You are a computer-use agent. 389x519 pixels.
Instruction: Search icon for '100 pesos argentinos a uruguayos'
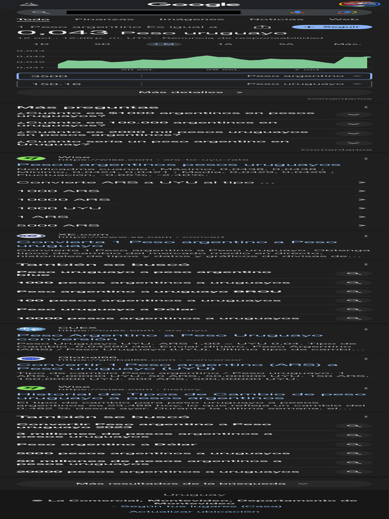pyautogui.click(x=354, y=301)
